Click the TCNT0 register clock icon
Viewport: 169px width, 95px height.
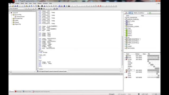click(x=127, y=70)
